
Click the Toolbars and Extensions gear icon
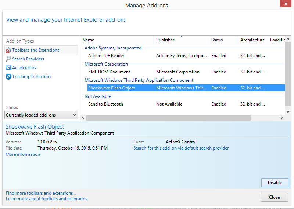[8, 50]
